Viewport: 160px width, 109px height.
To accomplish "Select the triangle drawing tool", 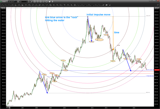I will coord(36,5).
